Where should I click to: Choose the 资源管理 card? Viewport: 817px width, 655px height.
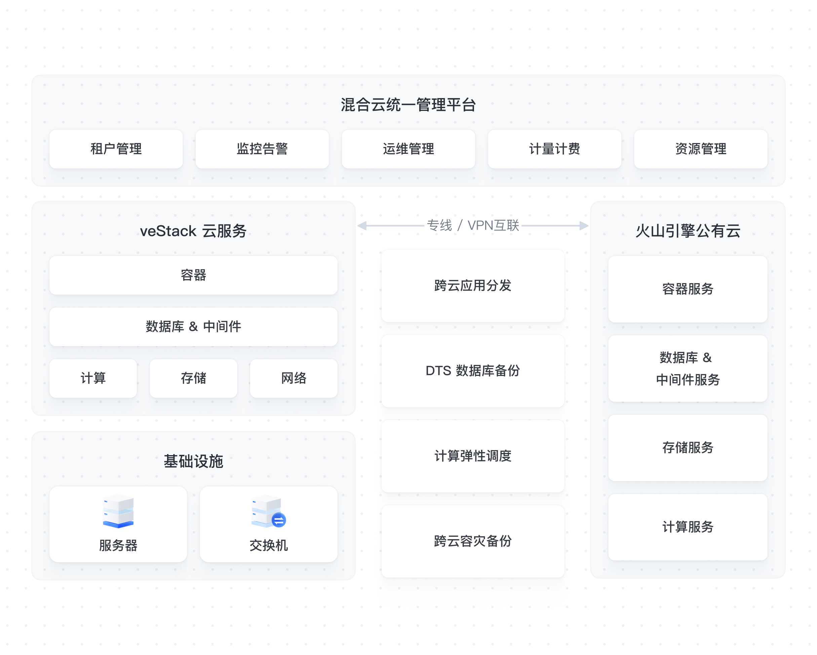pos(701,149)
